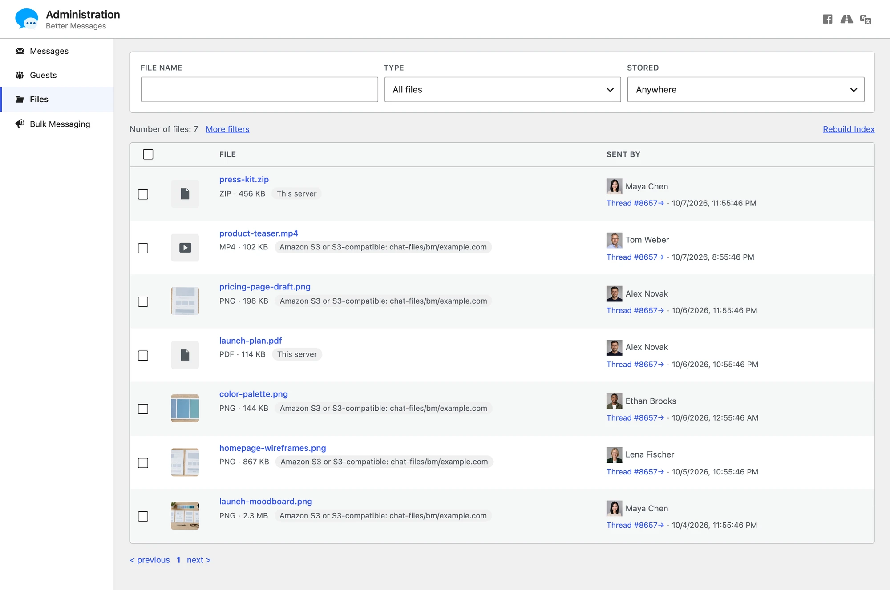
Task: Open the homepage-wireframes.png thumbnail
Action: coord(185,462)
